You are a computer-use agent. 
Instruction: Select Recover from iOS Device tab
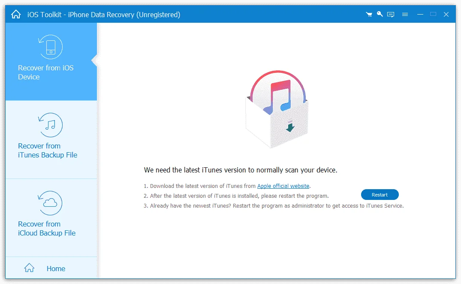click(51, 62)
